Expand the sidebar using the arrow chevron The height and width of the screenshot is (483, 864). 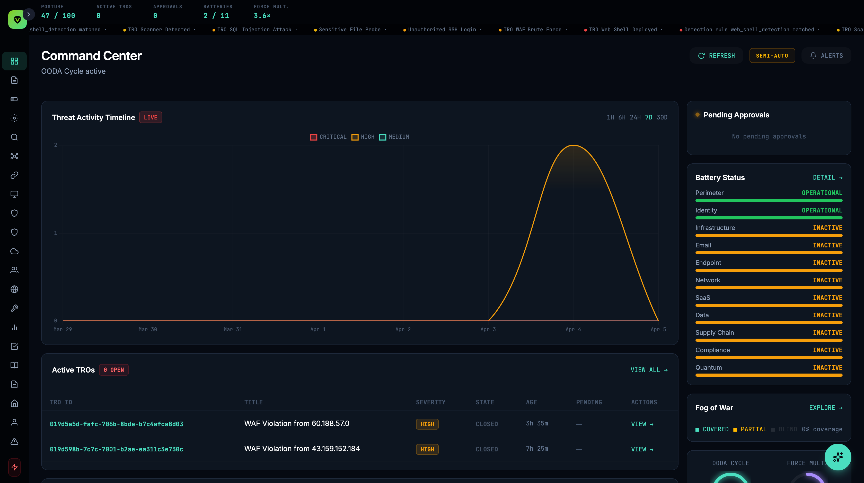point(29,14)
